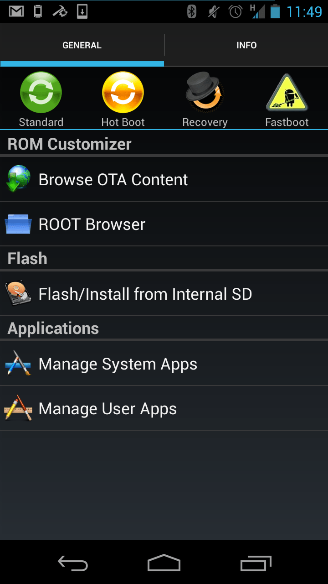Tap the hard drive Flash icon
The height and width of the screenshot is (584, 328).
(x=18, y=293)
